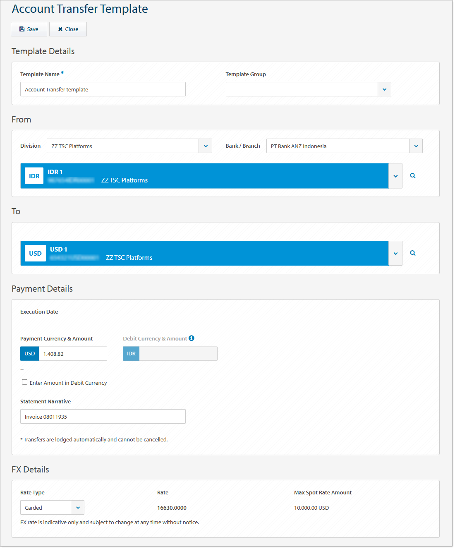Close the Account Transfer Template form
455x549 pixels.
click(67, 29)
